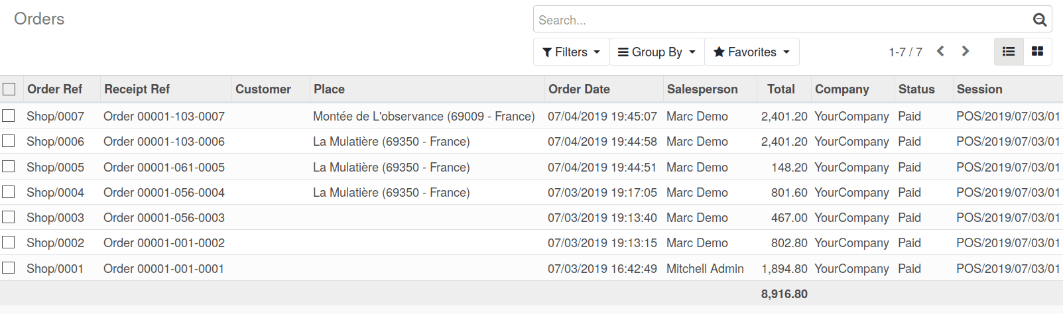Click the Favorites star icon

719,52
